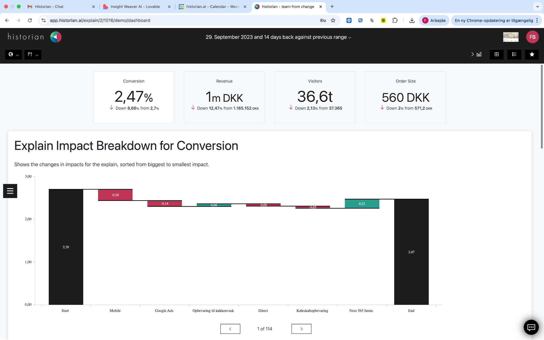Viewport: 544px width, 340px height.
Task: Click the page vertical scrollbar
Action: point(542,107)
